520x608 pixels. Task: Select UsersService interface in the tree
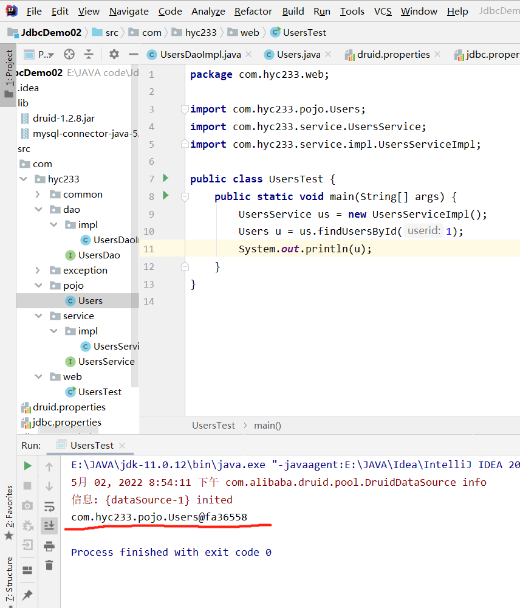pos(100,361)
